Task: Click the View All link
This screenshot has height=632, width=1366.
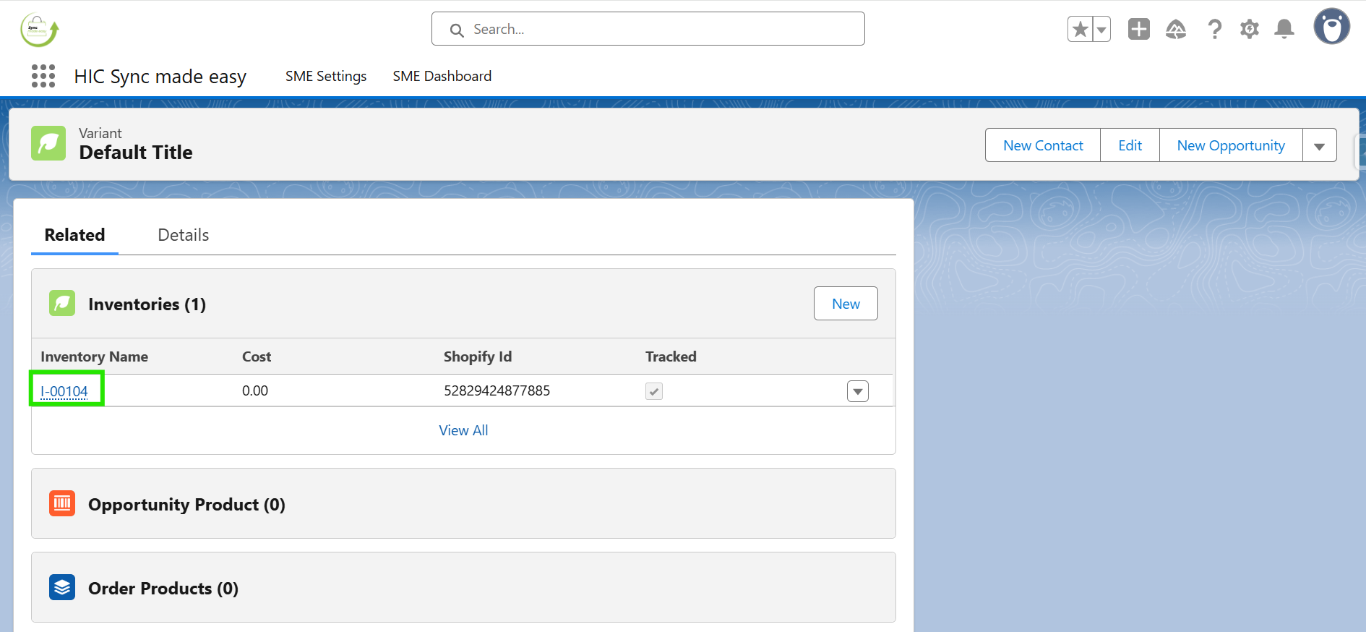Action: click(463, 430)
